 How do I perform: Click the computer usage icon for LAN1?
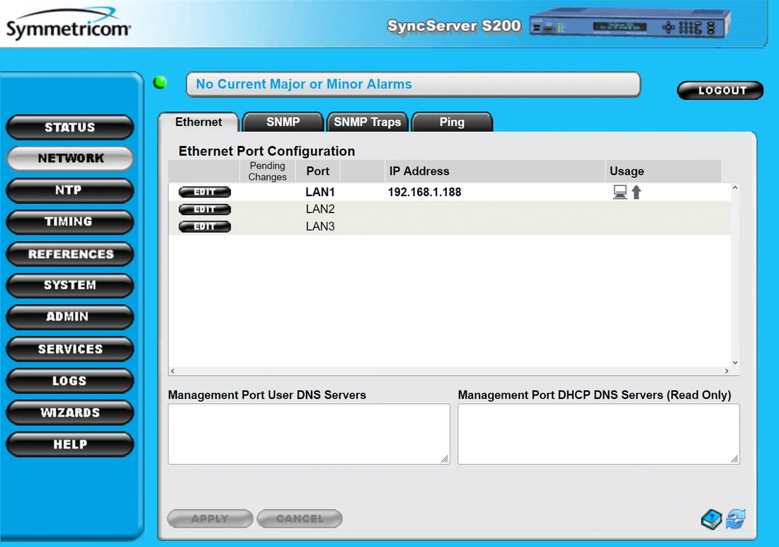coord(620,192)
